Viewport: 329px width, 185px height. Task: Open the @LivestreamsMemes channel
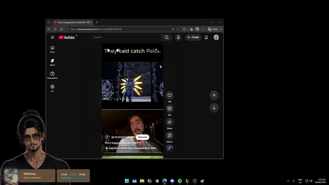click(123, 137)
